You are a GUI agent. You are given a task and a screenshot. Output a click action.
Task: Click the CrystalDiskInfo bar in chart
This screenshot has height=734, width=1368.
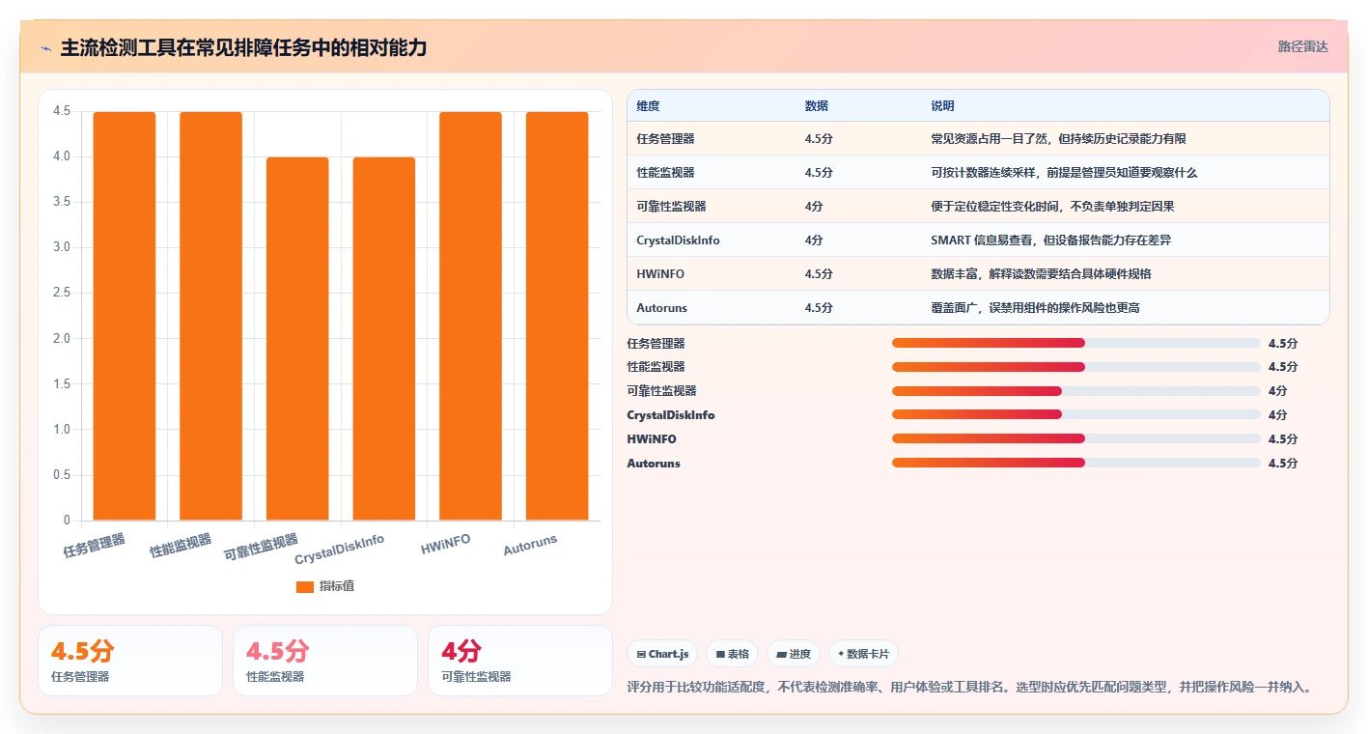(384, 339)
